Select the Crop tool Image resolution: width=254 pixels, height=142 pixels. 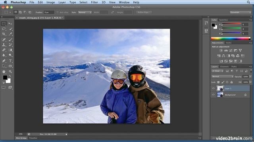(4, 34)
